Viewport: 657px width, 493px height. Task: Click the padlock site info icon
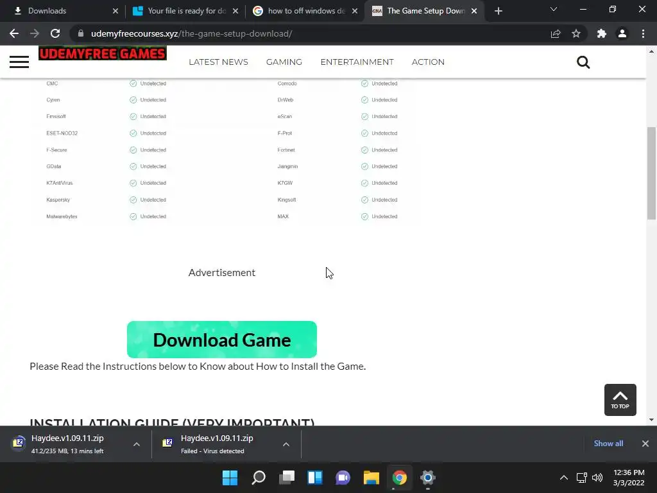pos(81,33)
